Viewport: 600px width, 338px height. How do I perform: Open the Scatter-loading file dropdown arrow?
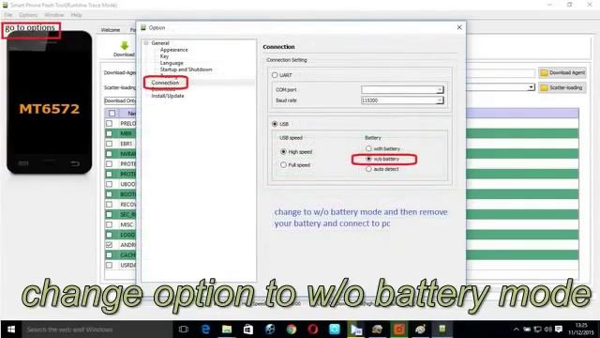click(x=531, y=87)
